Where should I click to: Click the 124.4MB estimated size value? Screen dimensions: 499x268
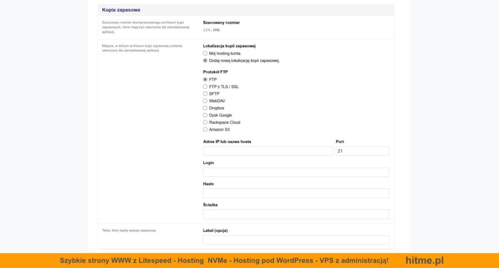[x=211, y=30]
